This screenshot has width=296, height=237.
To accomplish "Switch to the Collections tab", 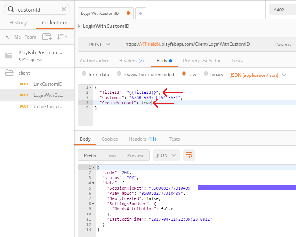I will click(x=55, y=23).
